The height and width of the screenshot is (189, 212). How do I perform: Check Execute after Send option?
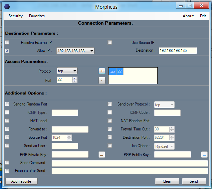coord(7,171)
